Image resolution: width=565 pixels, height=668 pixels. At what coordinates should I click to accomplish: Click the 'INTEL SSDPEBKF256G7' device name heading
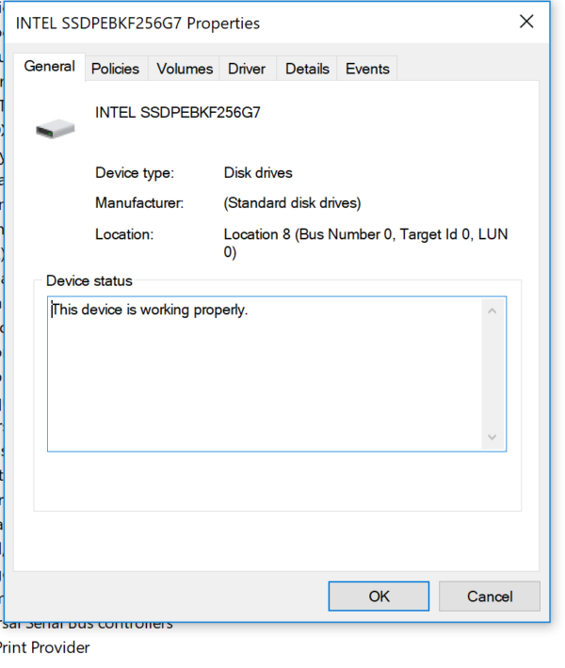coord(177,113)
